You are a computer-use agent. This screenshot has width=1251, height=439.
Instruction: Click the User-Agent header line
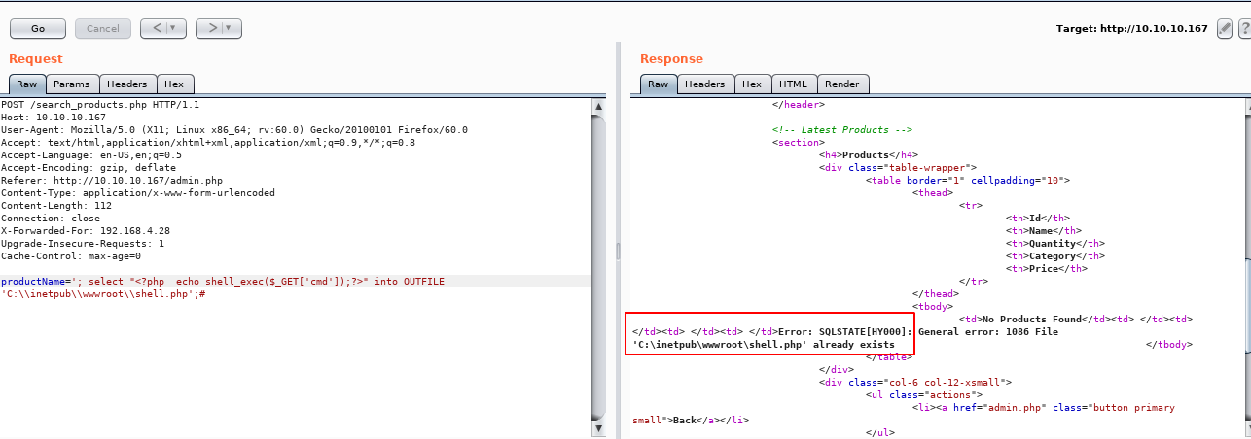pyautogui.click(x=234, y=129)
